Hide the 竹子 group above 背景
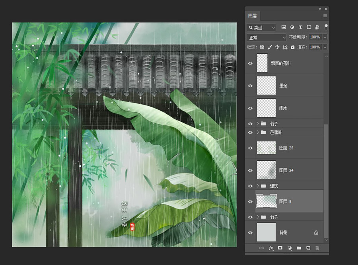The image size is (358, 265). click(250, 217)
